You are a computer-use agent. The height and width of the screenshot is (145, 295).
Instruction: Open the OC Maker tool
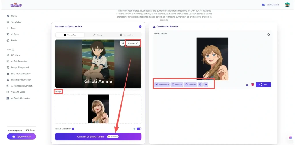tap(14, 55)
